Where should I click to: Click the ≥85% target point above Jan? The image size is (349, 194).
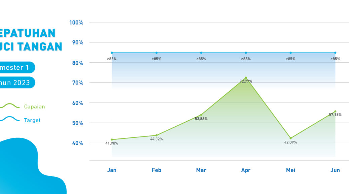coord(112,53)
